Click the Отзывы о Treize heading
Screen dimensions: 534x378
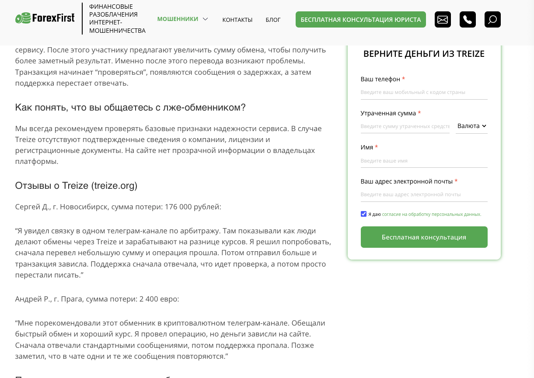pos(76,186)
